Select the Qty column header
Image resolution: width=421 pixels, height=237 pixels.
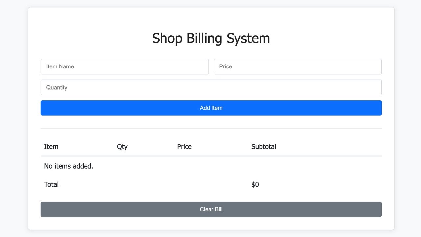122,147
